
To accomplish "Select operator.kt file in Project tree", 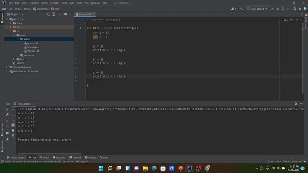I will point(32,43).
